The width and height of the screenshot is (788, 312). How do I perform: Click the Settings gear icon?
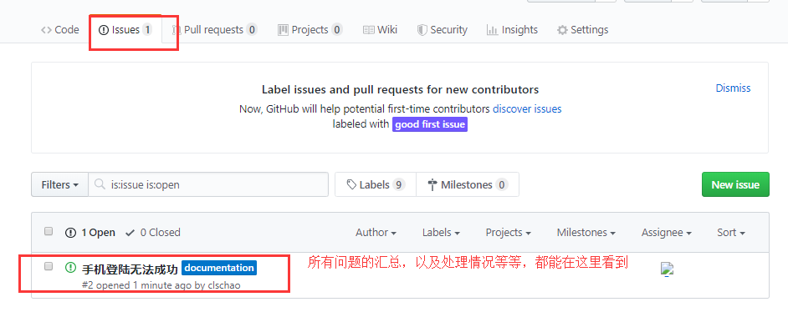pos(562,30)
